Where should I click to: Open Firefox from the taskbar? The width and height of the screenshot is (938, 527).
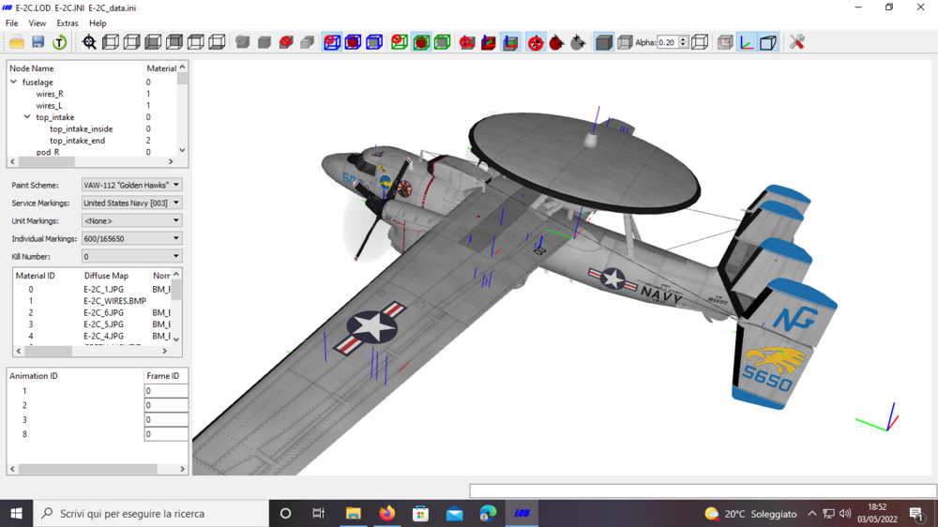pos(387,513)
